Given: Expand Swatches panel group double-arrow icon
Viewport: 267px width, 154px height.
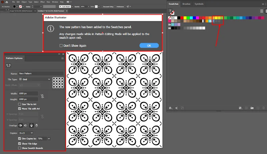Looking at the screenshot, I should point(263,4).
